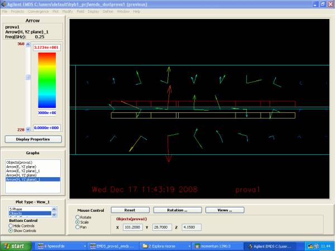The height and width of the screenshot is (251, 335).
Task: Click the Agilent EMDS title bar icon
Action: (3, 4)
